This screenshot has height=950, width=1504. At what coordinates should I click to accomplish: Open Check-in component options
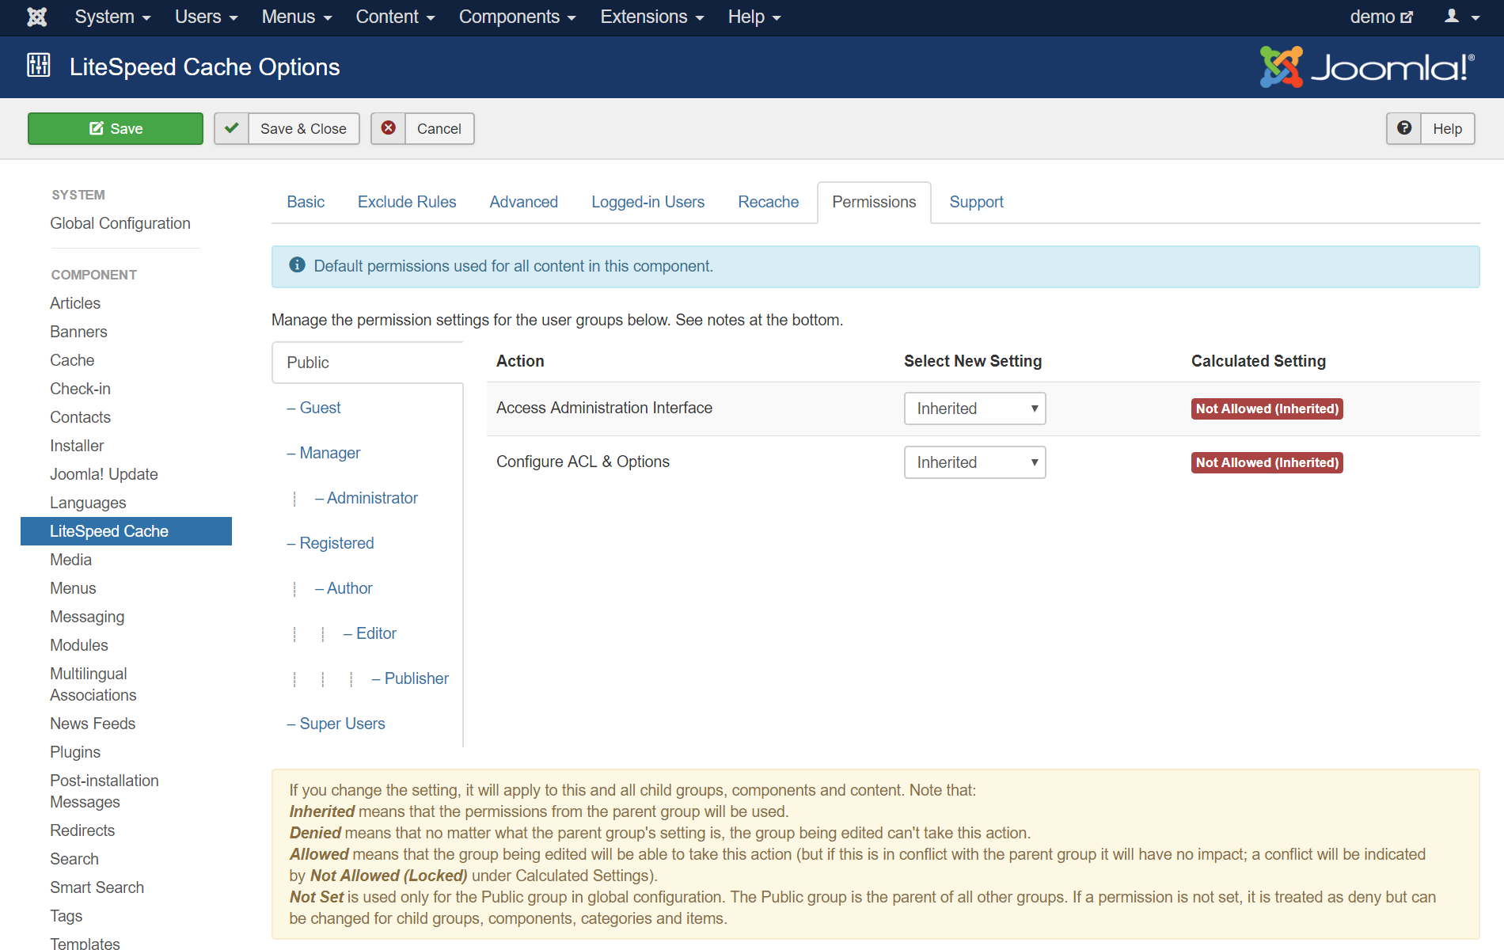click(x=80, y=389)
